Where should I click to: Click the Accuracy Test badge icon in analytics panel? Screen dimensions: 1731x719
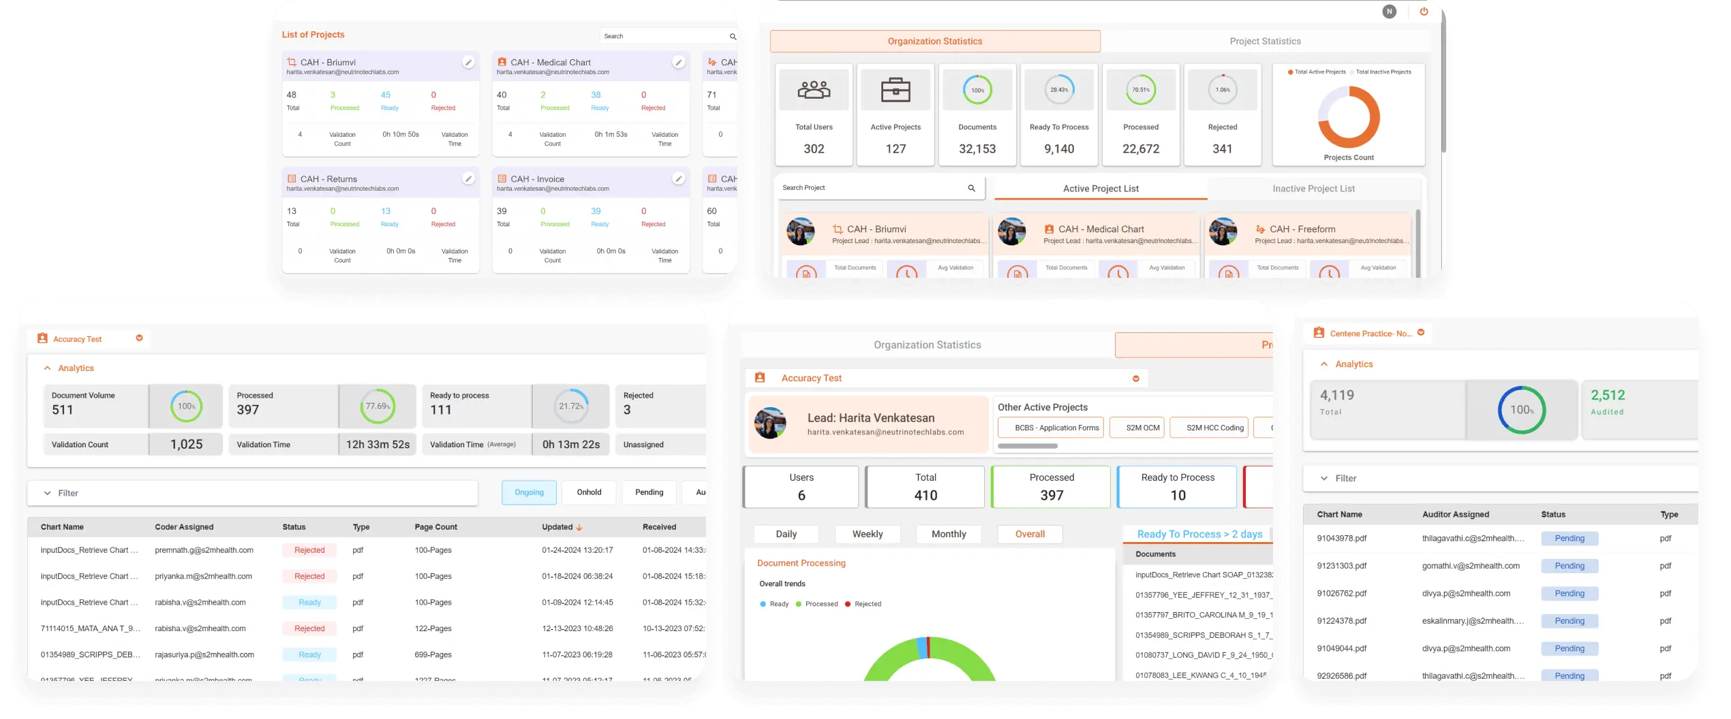42,338
